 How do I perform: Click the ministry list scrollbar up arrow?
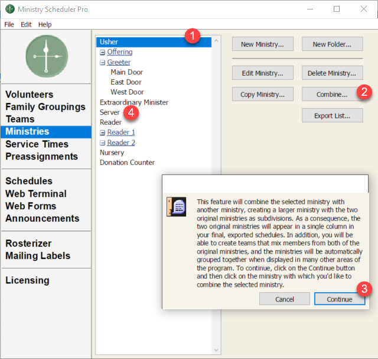[216, 42]
